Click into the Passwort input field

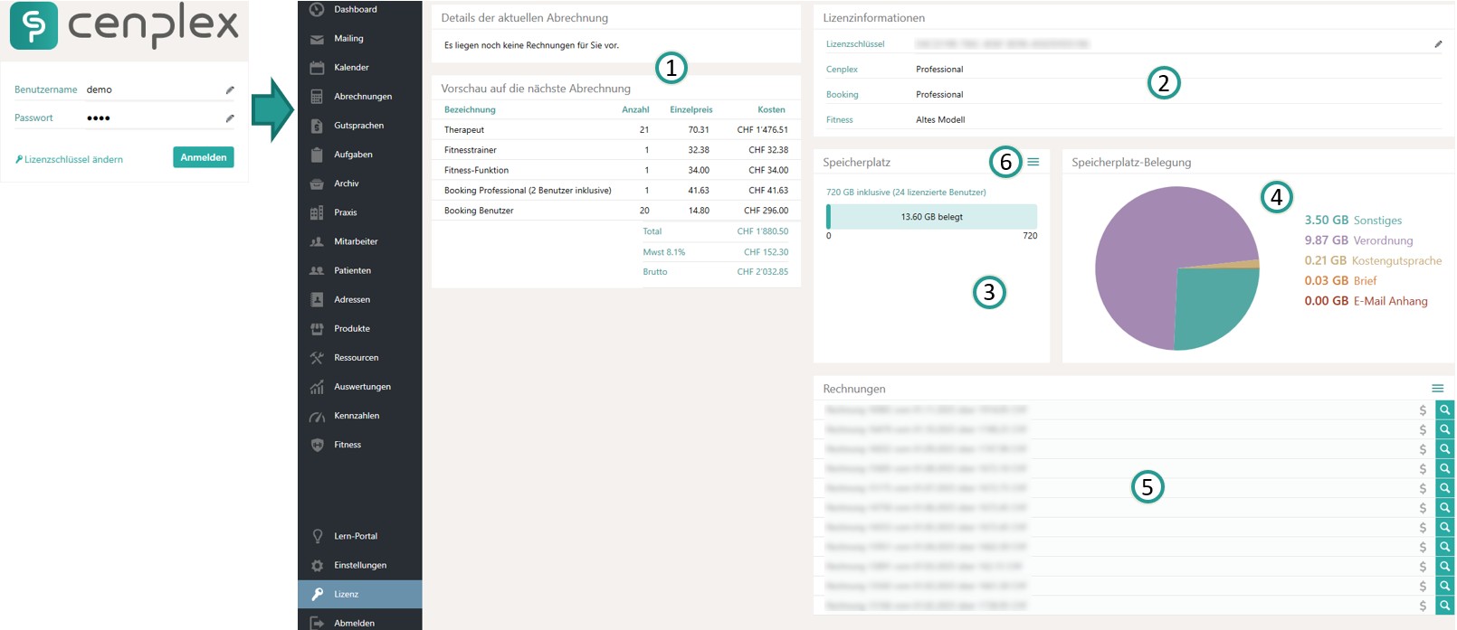point(149,118)
